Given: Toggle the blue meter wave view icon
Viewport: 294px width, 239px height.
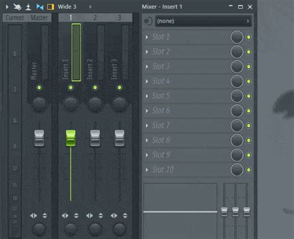Looking at the screenshot, I should [40, 7].
